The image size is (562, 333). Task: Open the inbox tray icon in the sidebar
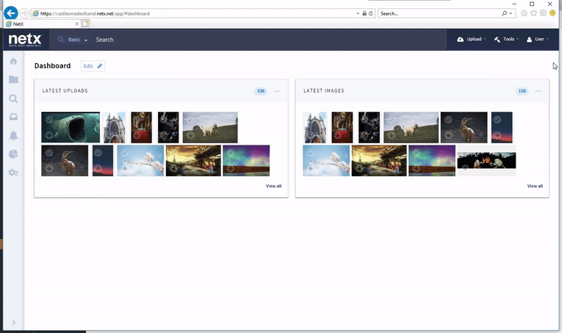[x=13, y=117]
